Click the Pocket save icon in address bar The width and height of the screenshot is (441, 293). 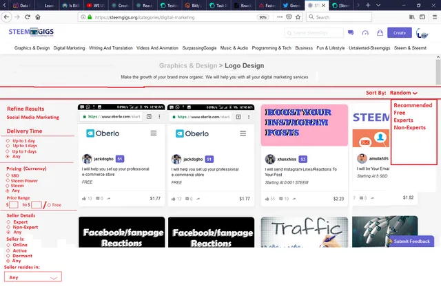pos(289,17)
